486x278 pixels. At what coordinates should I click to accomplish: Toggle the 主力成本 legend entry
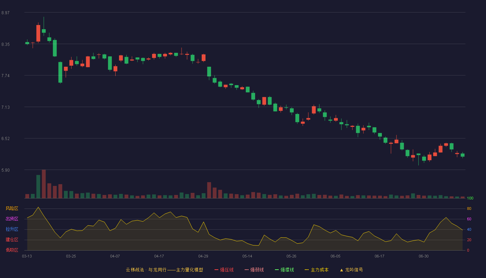tap(317, 270)
